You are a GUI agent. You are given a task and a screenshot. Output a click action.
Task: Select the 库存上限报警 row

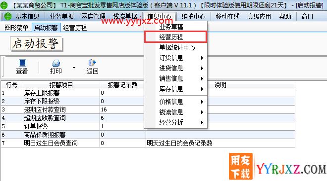click(x=148, y=93)
